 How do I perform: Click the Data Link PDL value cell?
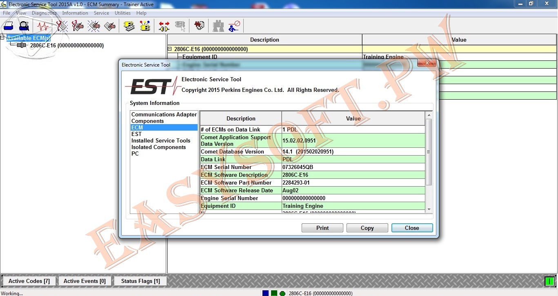coord(353,159)
